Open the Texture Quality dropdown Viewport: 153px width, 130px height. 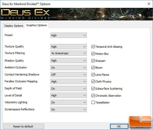[68, 47]
